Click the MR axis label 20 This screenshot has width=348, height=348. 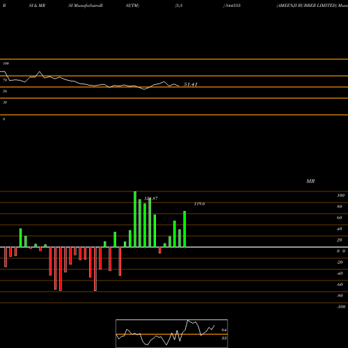340,240
